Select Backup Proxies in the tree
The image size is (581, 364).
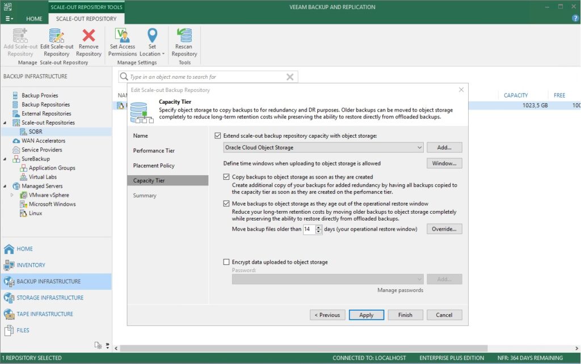pyautogui.click(x=40, y=96)
